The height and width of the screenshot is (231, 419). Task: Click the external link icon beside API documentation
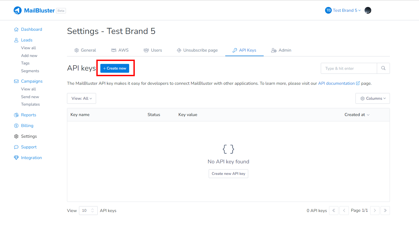click(358, 83)
